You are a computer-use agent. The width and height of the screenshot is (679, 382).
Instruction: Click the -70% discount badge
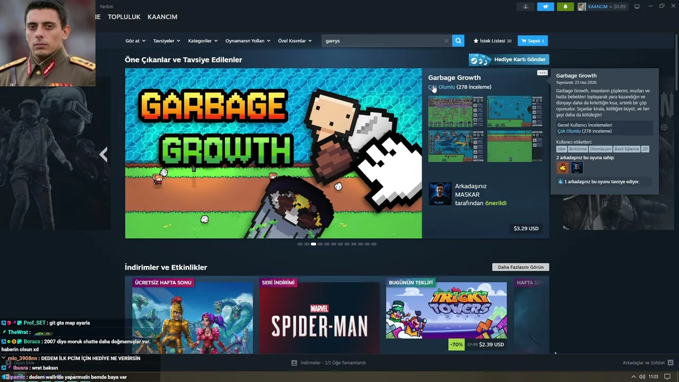(456, 344)
